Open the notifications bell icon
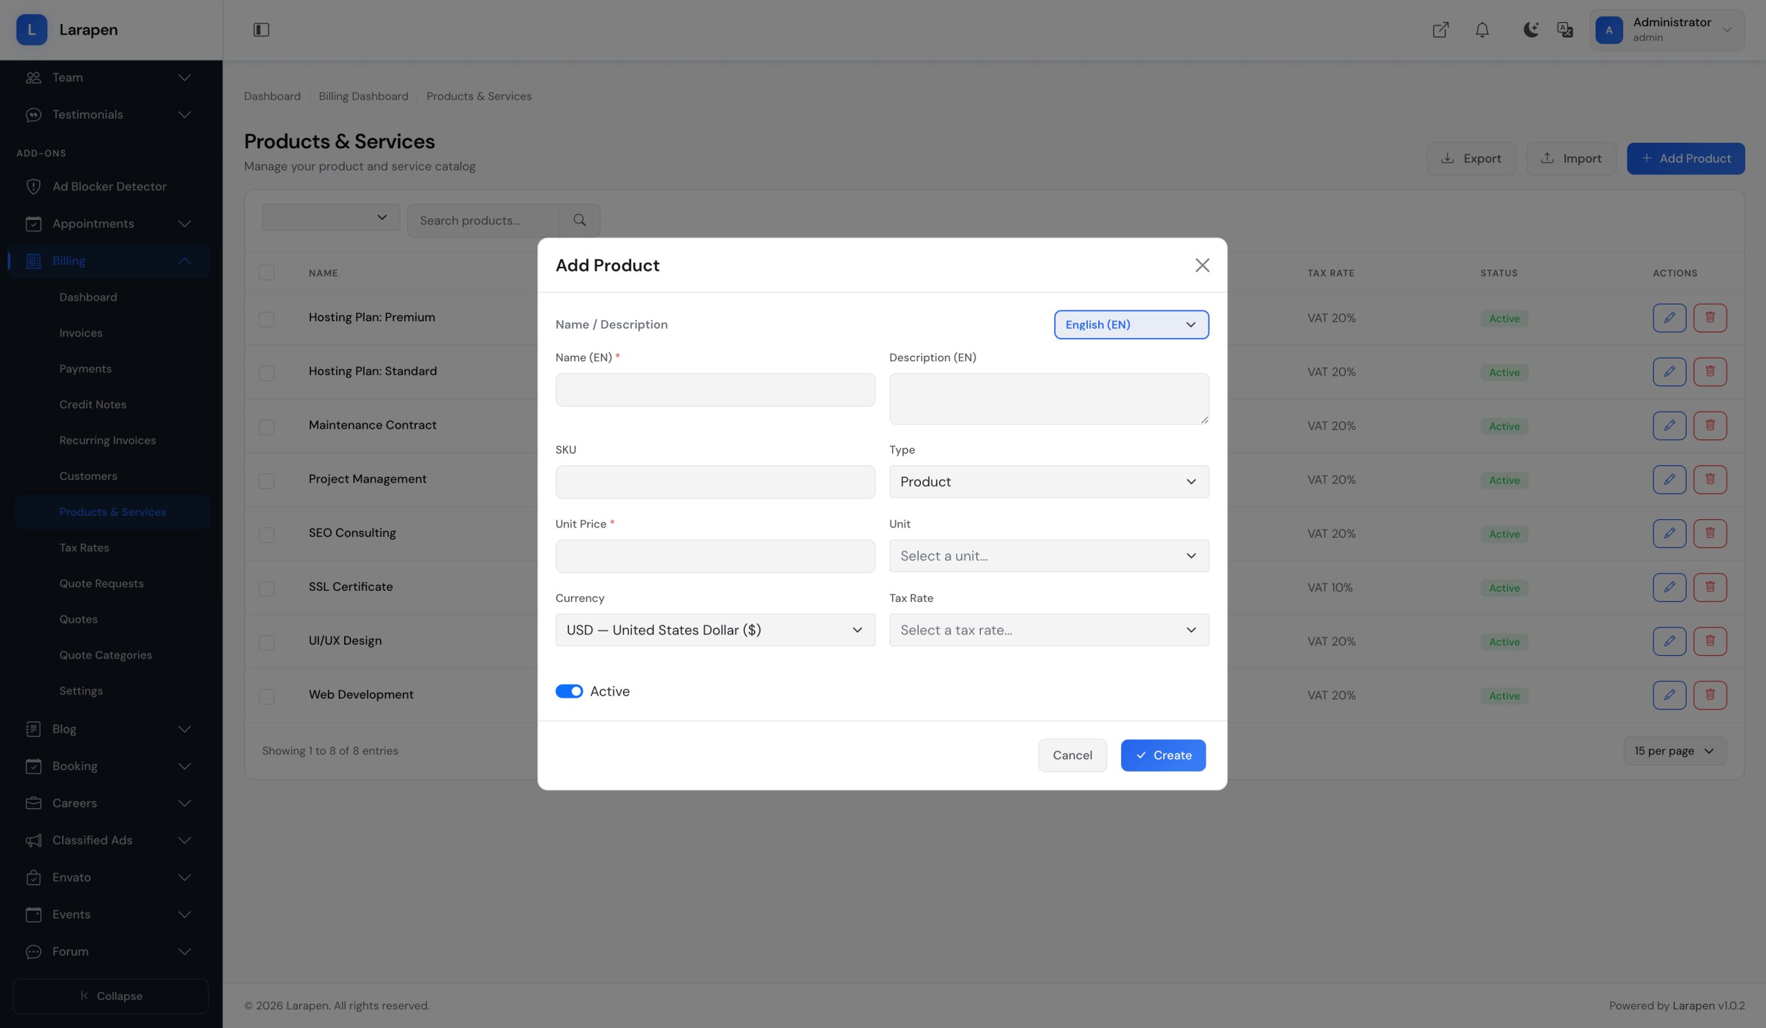This screenshot has height=1028, width=1766. pyautogui.click(x=1482, y=30)
